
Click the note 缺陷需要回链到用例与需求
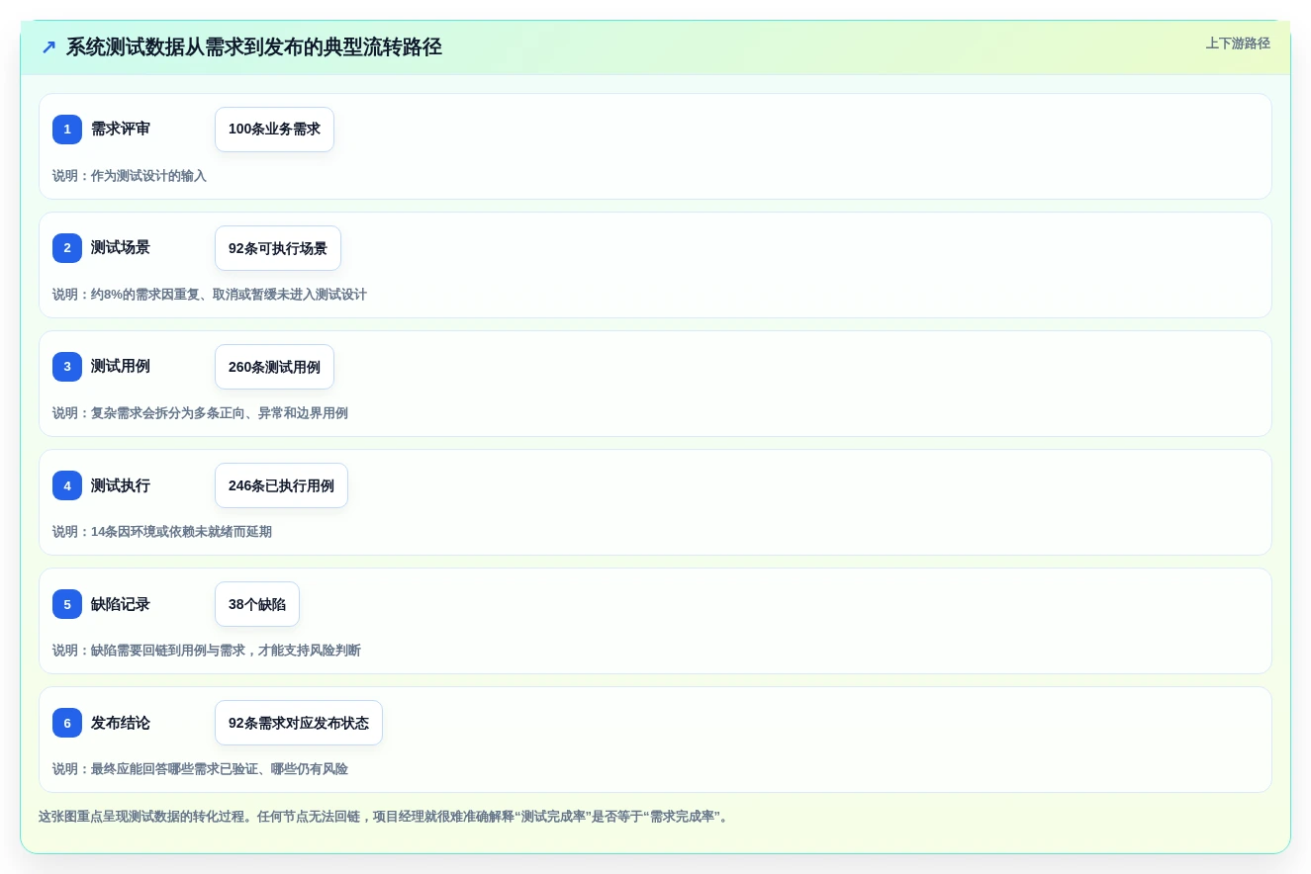[x=207, y=651]
